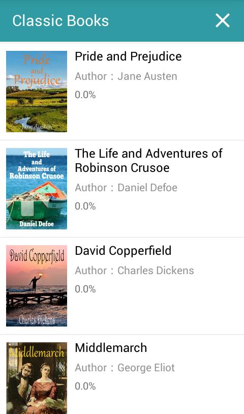Open The Life and Adventures of Robinson Crusoe

coord(148,161)
